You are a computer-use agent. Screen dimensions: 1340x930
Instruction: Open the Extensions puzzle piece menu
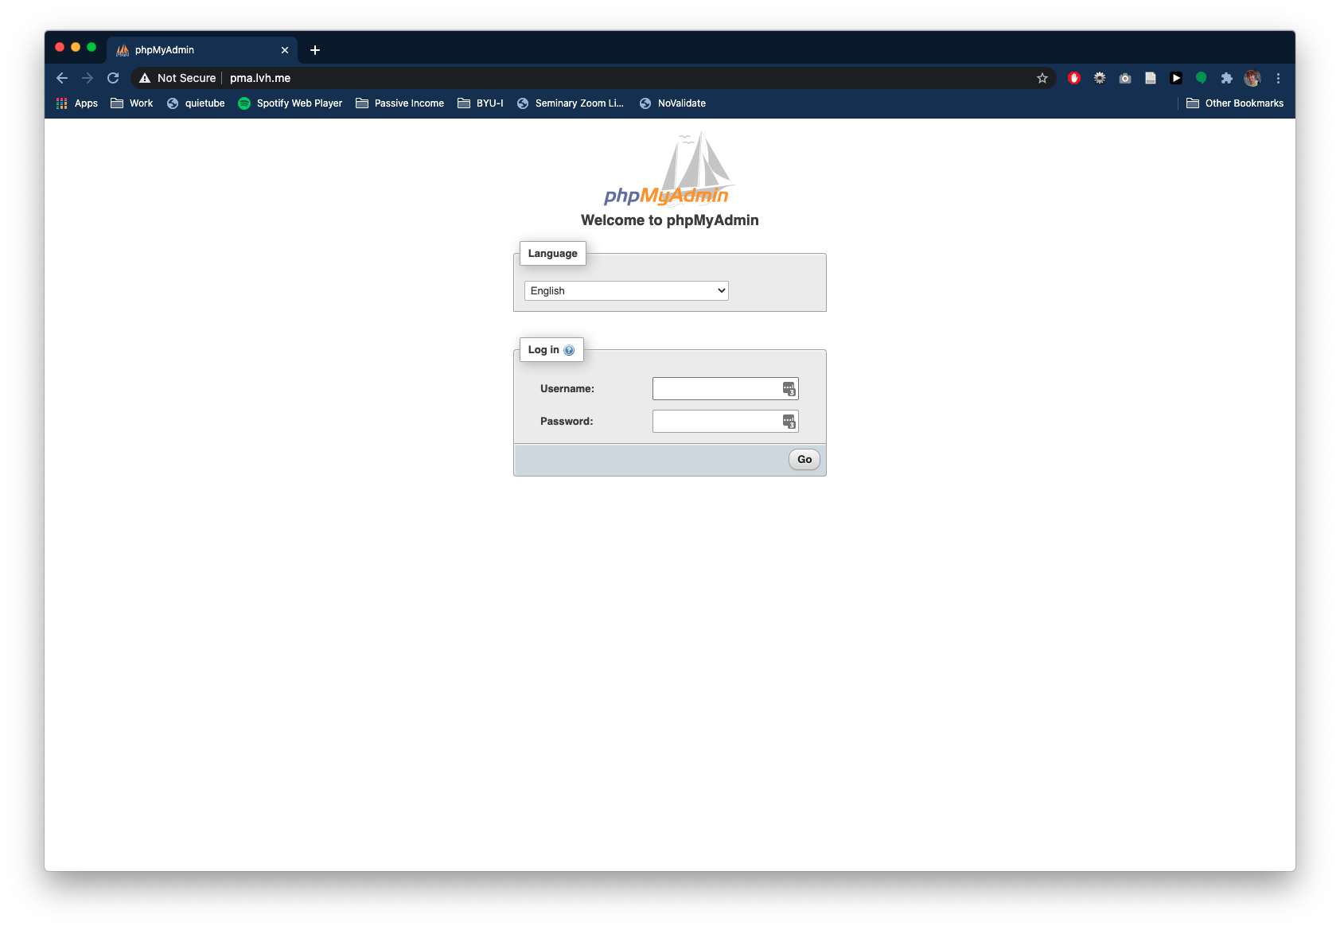click(x=1227, y=78)
